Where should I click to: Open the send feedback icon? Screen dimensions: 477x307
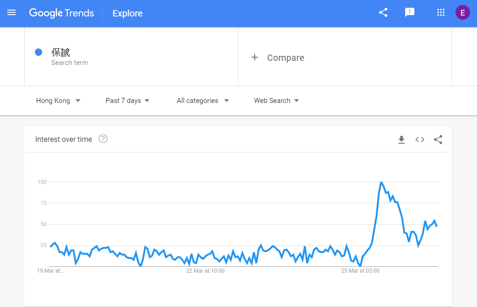tap(410, 12)
